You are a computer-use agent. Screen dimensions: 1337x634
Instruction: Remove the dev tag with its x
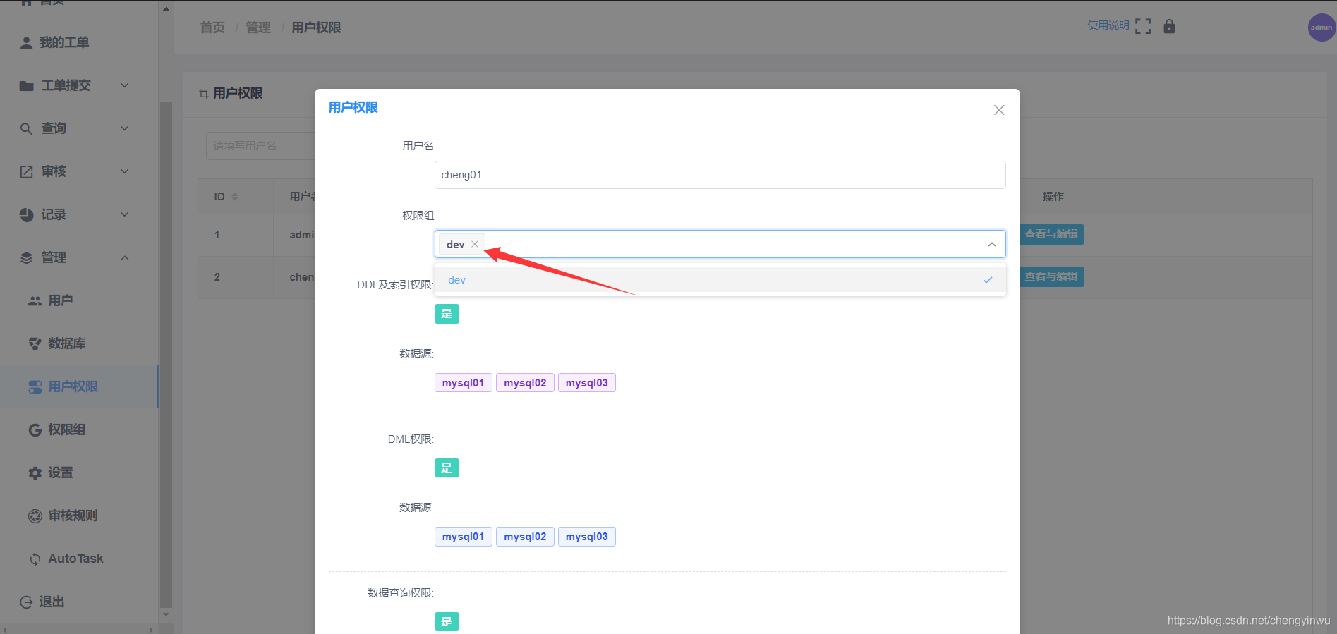point(475,244)
